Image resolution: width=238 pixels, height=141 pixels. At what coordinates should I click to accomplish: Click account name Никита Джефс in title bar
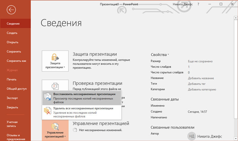[x=183, y=4]
